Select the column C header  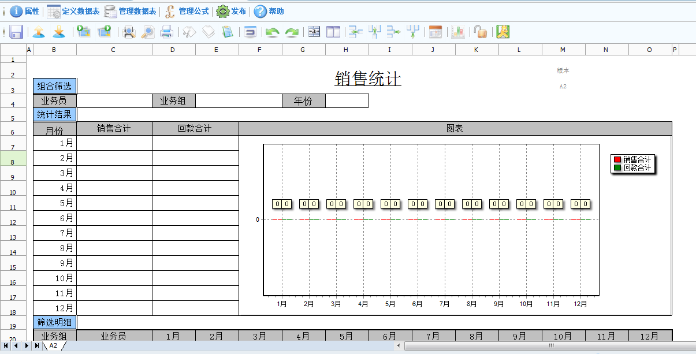[114, 50]
